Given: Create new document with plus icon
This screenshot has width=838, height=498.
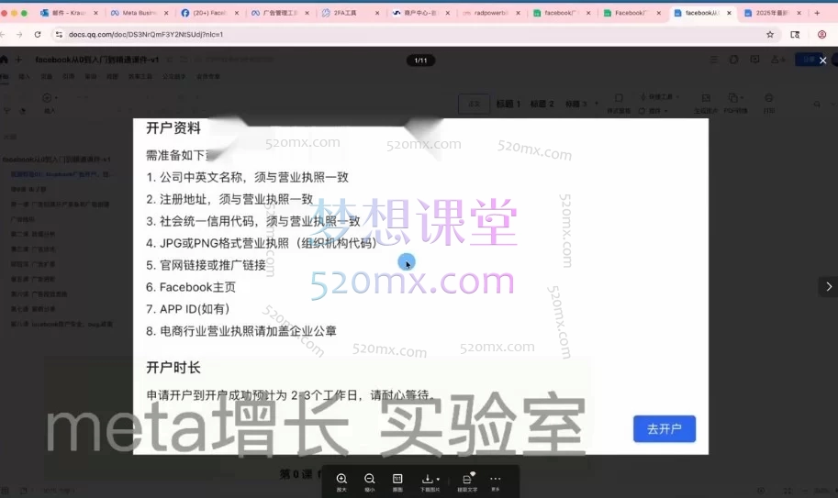Looking at the screenshot, I should pos(18,60).
